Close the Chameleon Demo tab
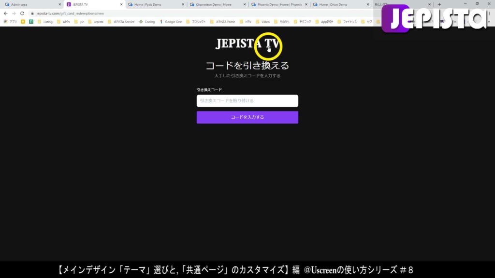Viewport: 495px width, 278px height. (x=244, y=4)
